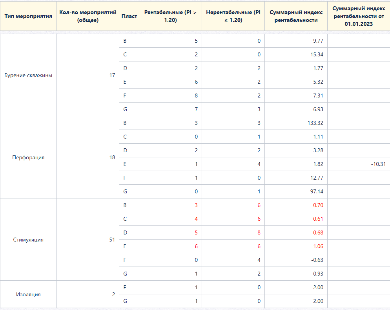Click total count 17 for Бурение скважины

(87, 75)
